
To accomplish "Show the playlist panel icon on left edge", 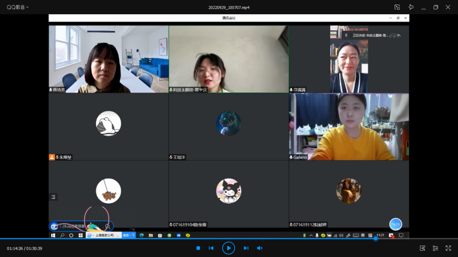I will point(53,197).
